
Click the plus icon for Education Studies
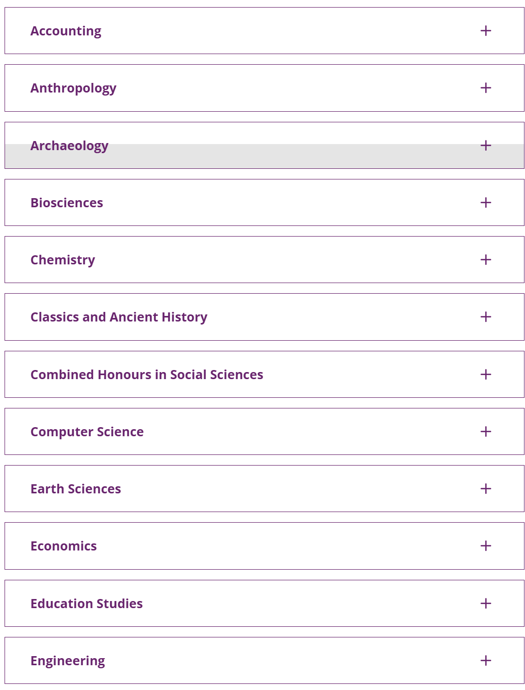click(x=486, y=604)
